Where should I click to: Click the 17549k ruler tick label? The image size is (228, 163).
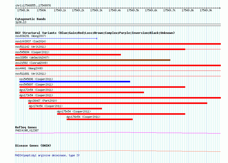click(x=42, y=10)
